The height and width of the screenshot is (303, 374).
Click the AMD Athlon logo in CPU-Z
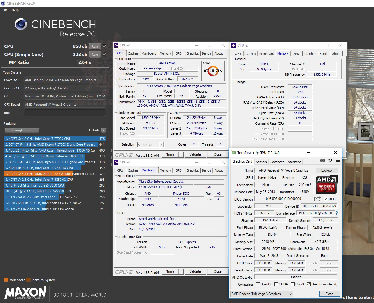click(213, 71)
